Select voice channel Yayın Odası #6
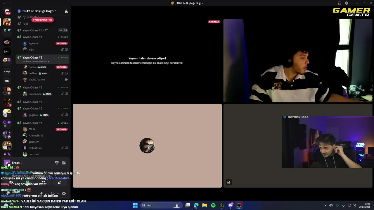 pyautogui.click(x=43, y=123)
